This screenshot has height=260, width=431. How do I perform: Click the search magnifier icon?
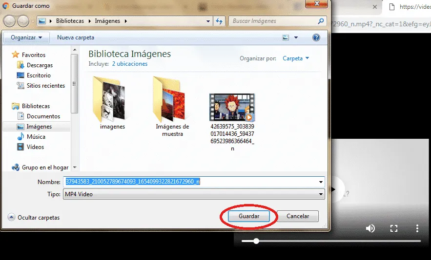[x=321, y=21]
